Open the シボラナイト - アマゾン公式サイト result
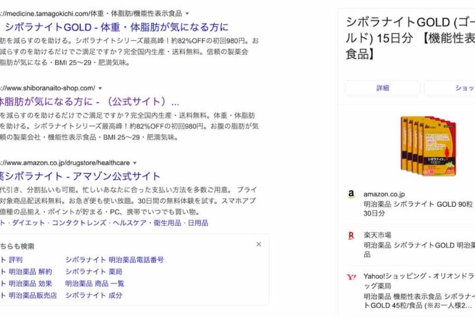This screenshot has height=317, width=475. click(80, 176)
